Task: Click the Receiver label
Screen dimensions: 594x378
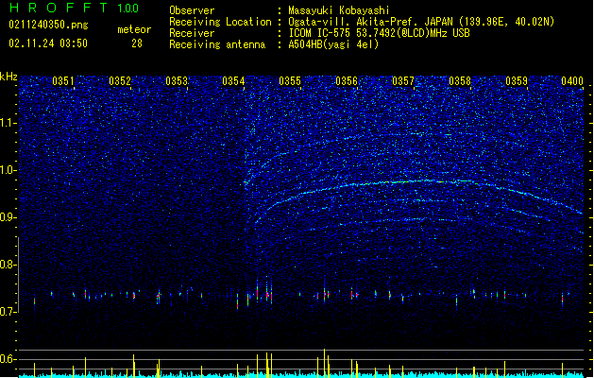Action: (x=192, y=33)
